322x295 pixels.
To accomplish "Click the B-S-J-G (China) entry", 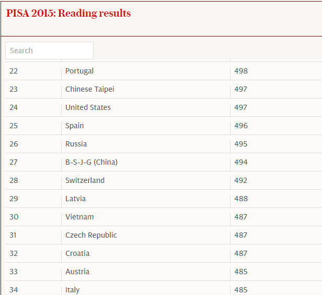I will pos(91,162).
